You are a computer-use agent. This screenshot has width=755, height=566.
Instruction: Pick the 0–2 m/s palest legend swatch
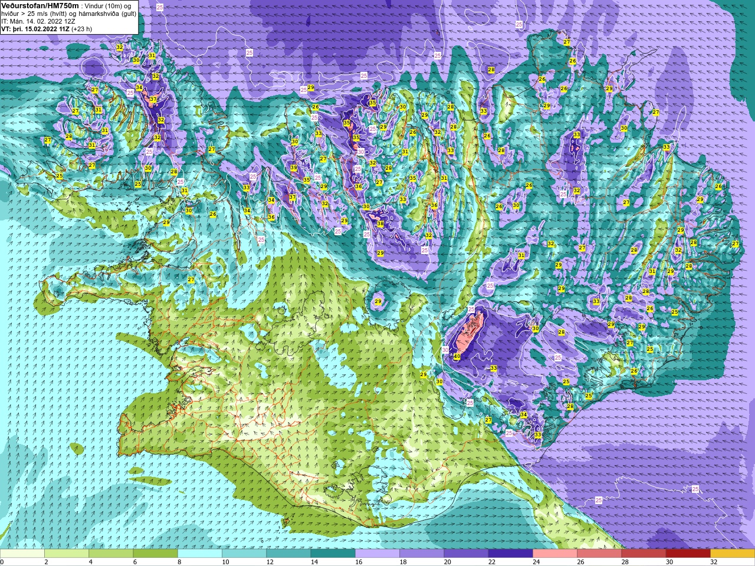[x=22, y=554]
